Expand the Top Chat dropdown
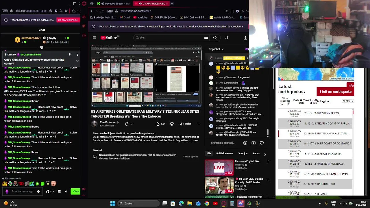The width and height of the screenshot is (370, 208). pyautogui.click(x=216, y=49)
